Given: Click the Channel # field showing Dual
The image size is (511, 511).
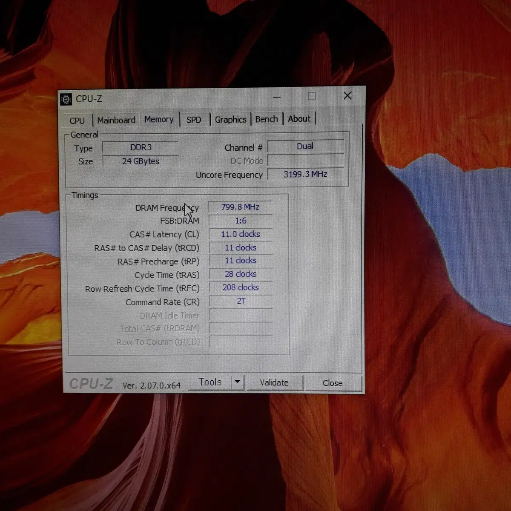Looking at the screenshot, I should click(305, 146).
